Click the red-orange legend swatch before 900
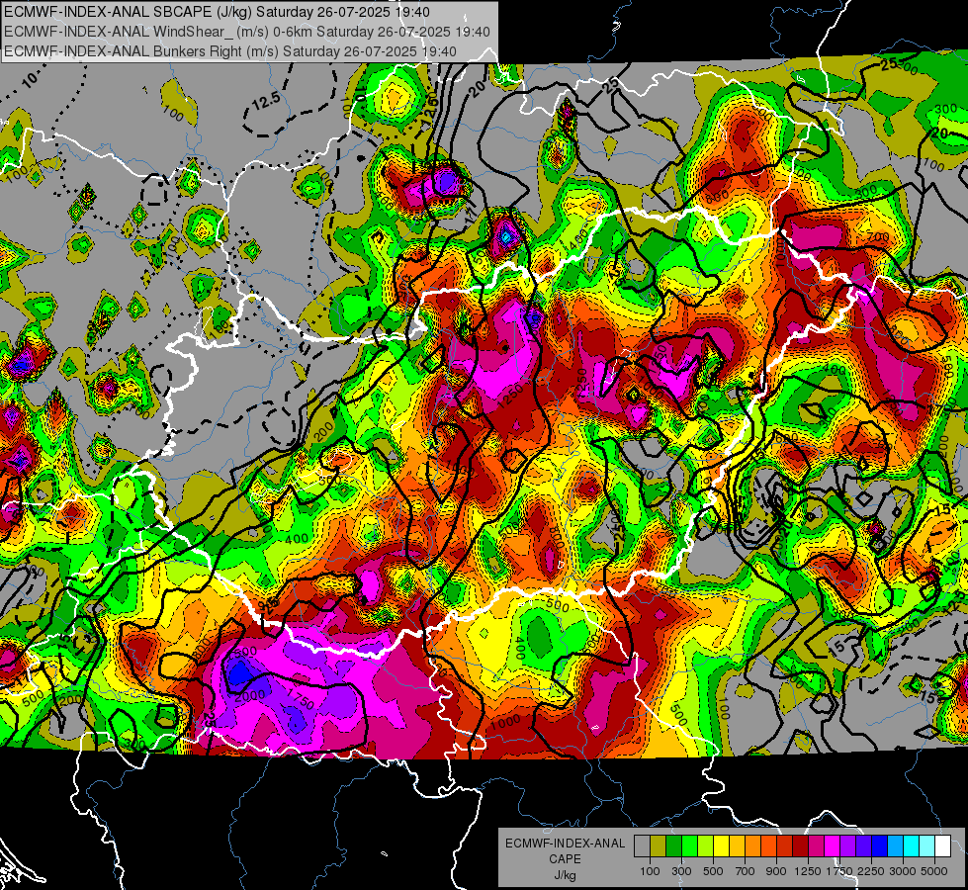968x890 pixels. click(769, 845)
